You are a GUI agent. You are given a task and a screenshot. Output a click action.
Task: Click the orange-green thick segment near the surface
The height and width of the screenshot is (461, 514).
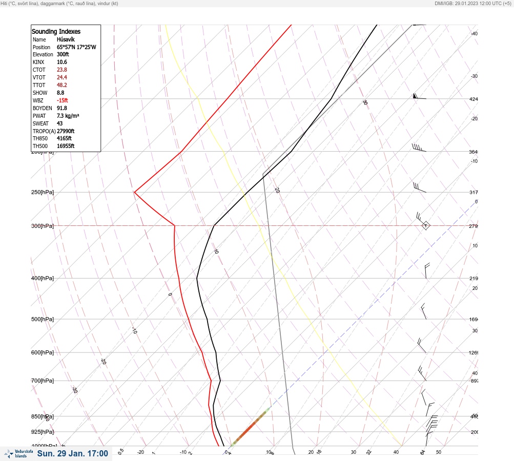251,427
